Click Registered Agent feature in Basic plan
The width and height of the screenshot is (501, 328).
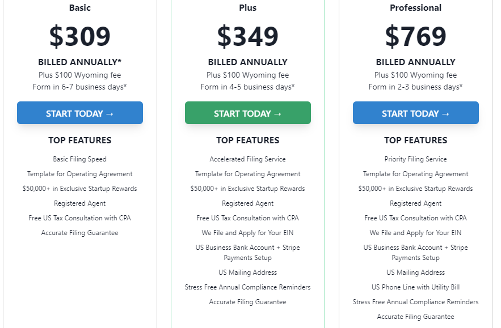coord(80,203)
